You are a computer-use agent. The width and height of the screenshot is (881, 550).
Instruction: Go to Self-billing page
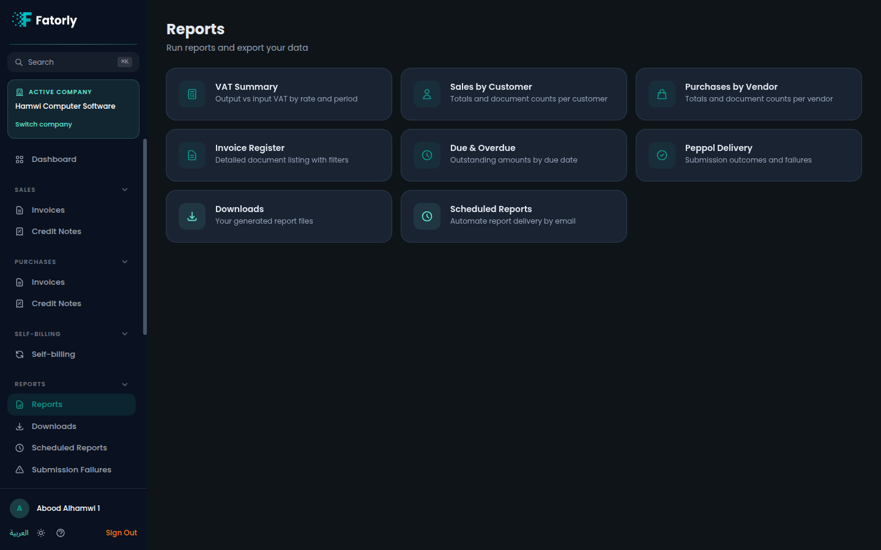point(72,354)
